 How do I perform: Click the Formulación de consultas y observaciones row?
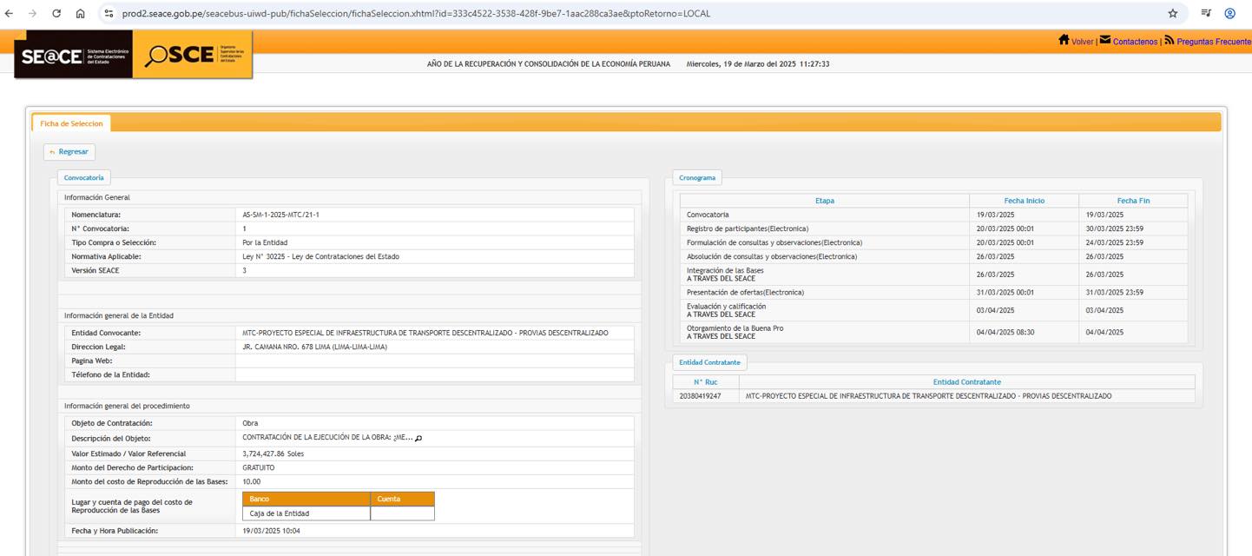[933, 242]
